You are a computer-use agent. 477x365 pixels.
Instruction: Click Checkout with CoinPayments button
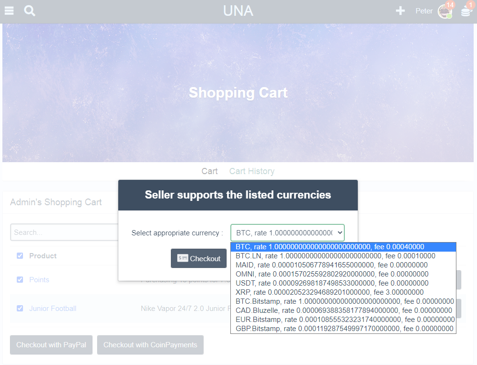coord(150,345)
